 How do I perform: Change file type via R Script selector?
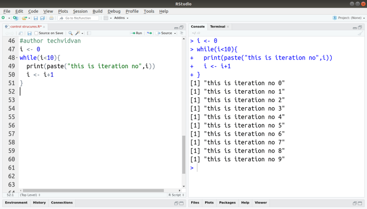pos(176,195)
